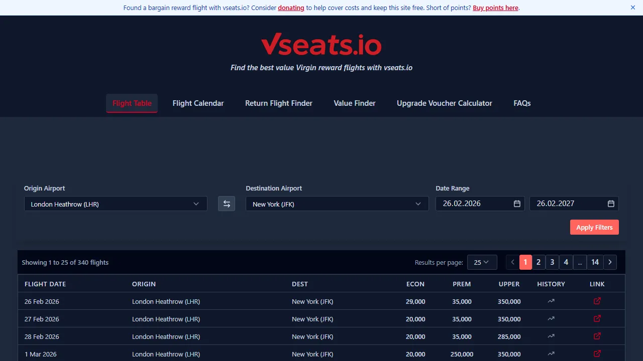
Task: Apply the flight filters
Action: pyautogui.click(x=594, y=227)
